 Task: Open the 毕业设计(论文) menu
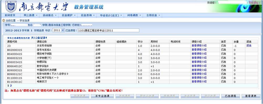[x=111, y=15]
